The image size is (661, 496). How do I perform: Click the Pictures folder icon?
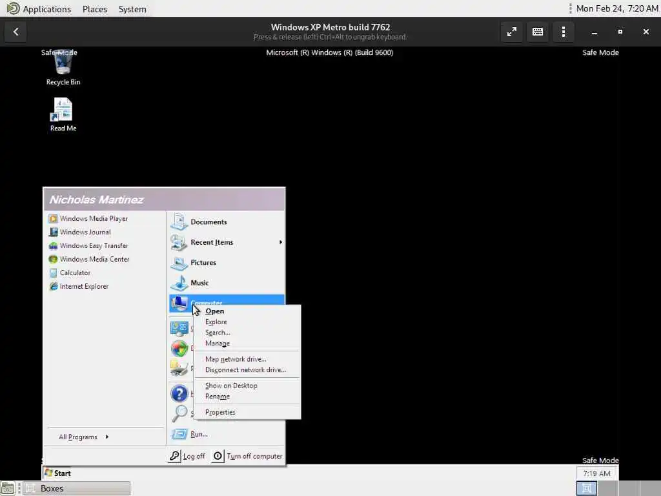179,262
